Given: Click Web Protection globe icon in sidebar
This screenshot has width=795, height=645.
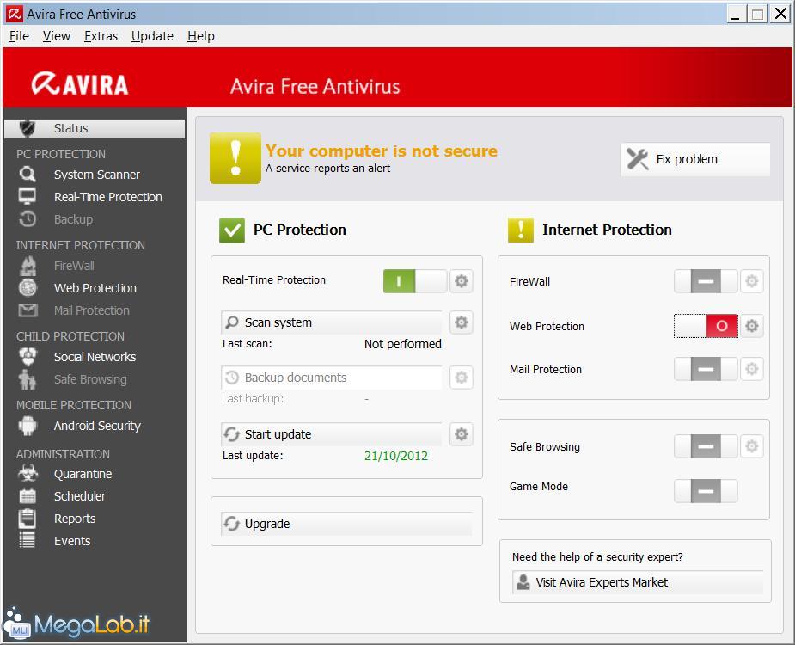Looking at the screenshot, I should pos(28,288).
